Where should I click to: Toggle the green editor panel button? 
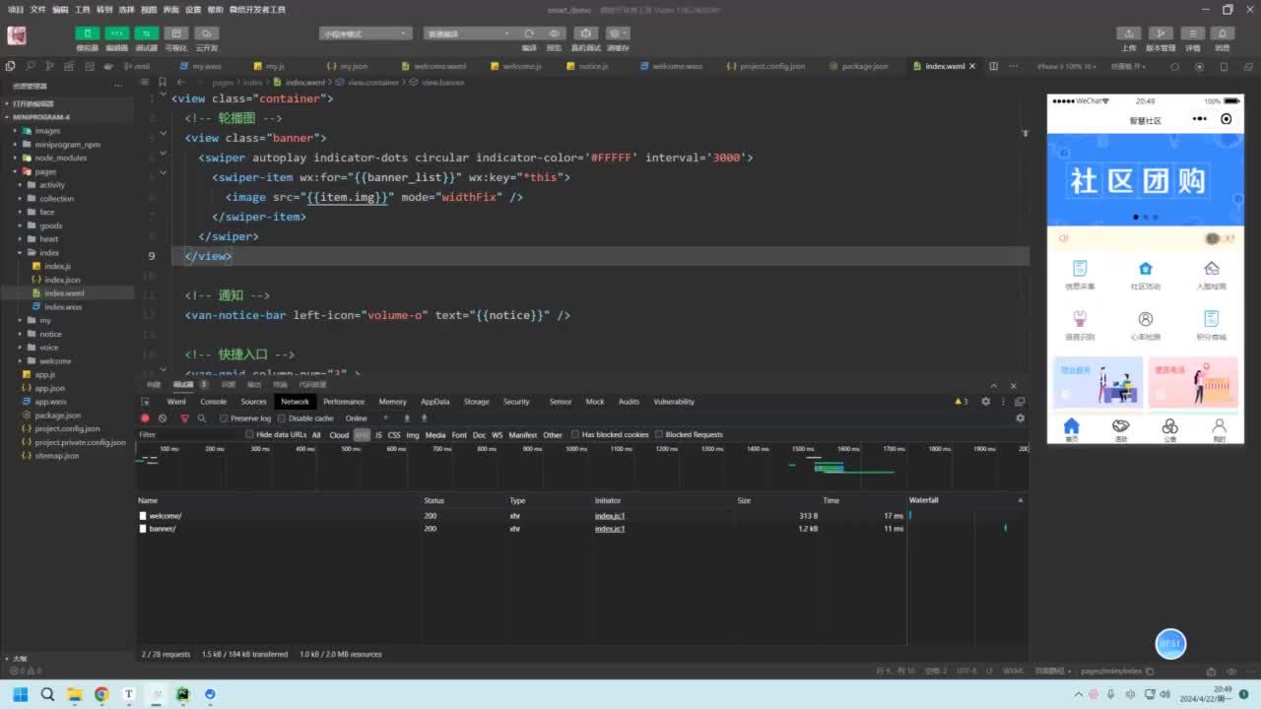tap(116, 33)
